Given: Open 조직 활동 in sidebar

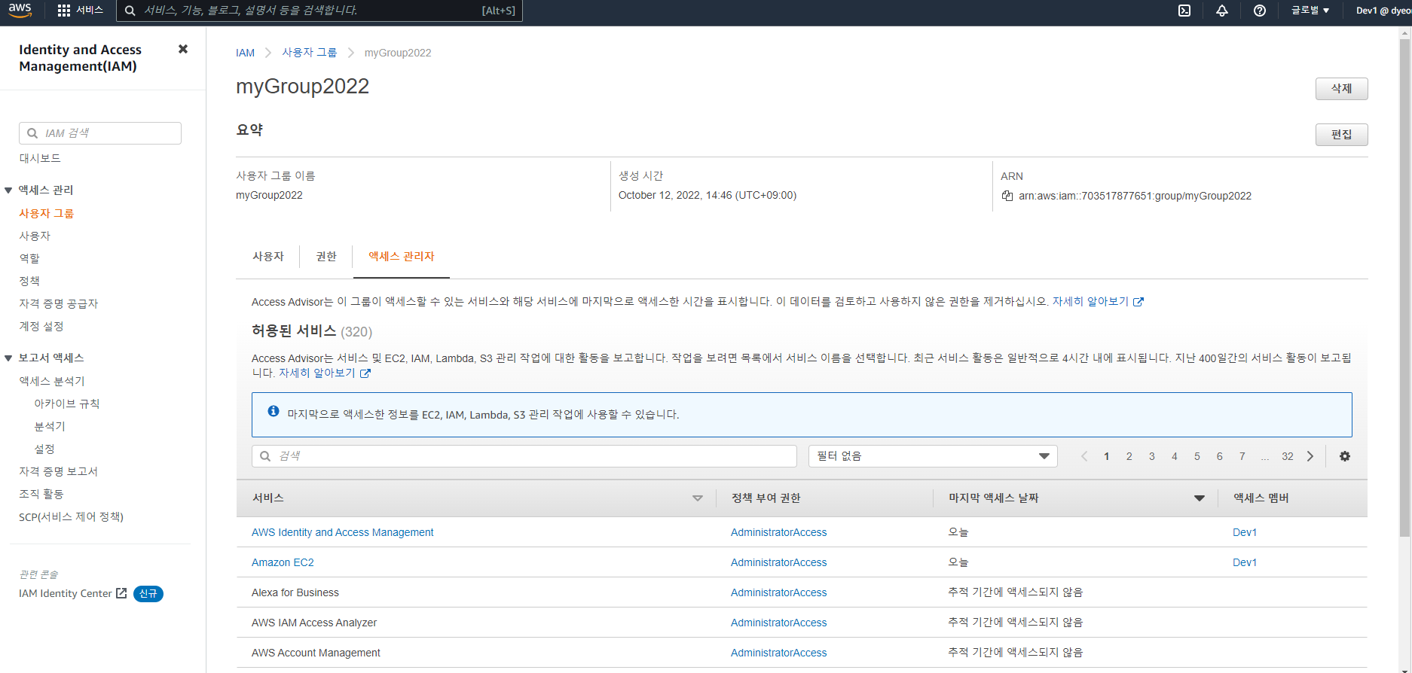Looking at the screenshot, I should [41, 494].
